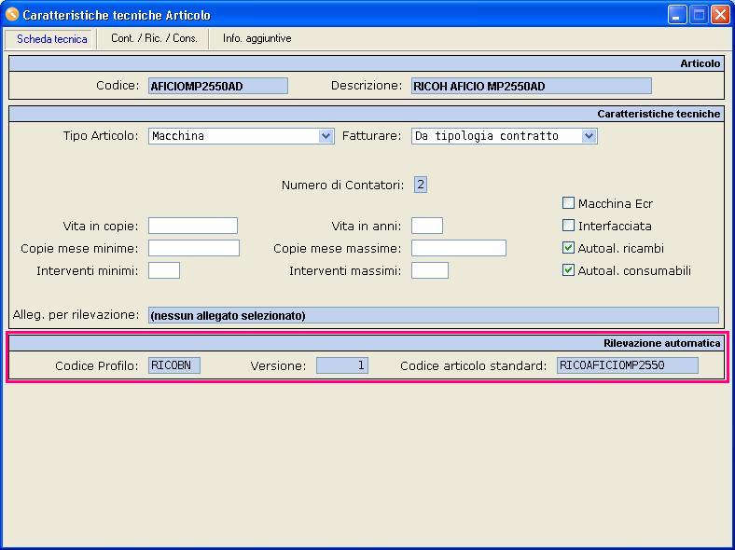Expand the Fatturare dropdown

[589, 136]
